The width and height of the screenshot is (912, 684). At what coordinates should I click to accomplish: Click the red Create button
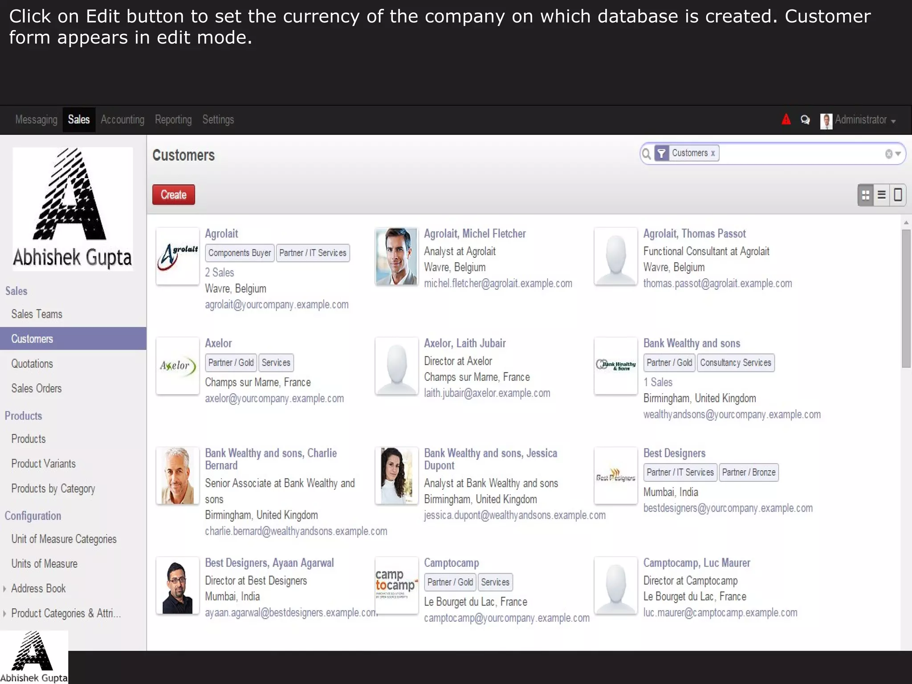click(x=173, y=195)
